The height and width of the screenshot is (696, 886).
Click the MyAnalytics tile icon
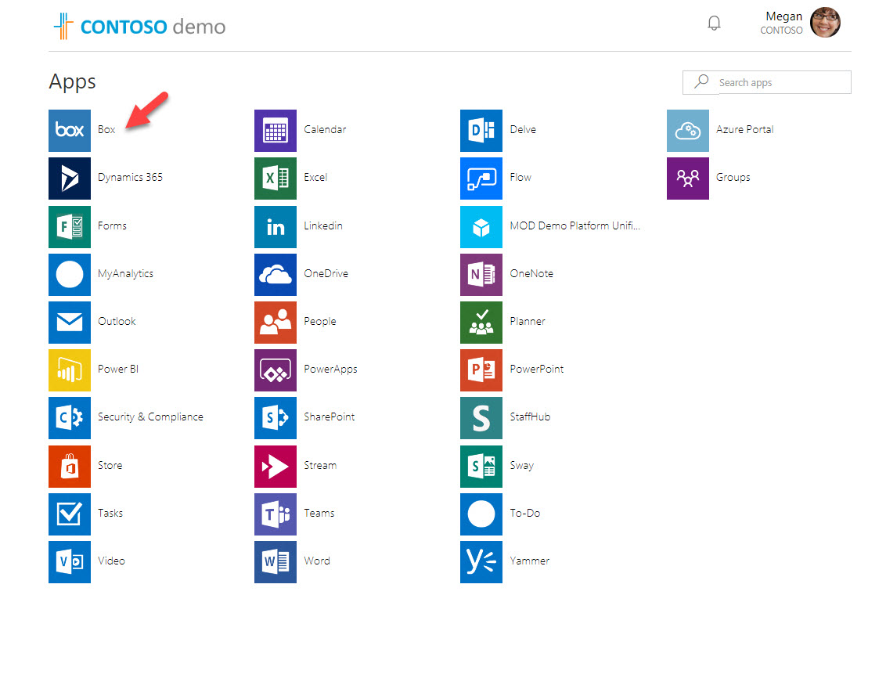(70, 275)
